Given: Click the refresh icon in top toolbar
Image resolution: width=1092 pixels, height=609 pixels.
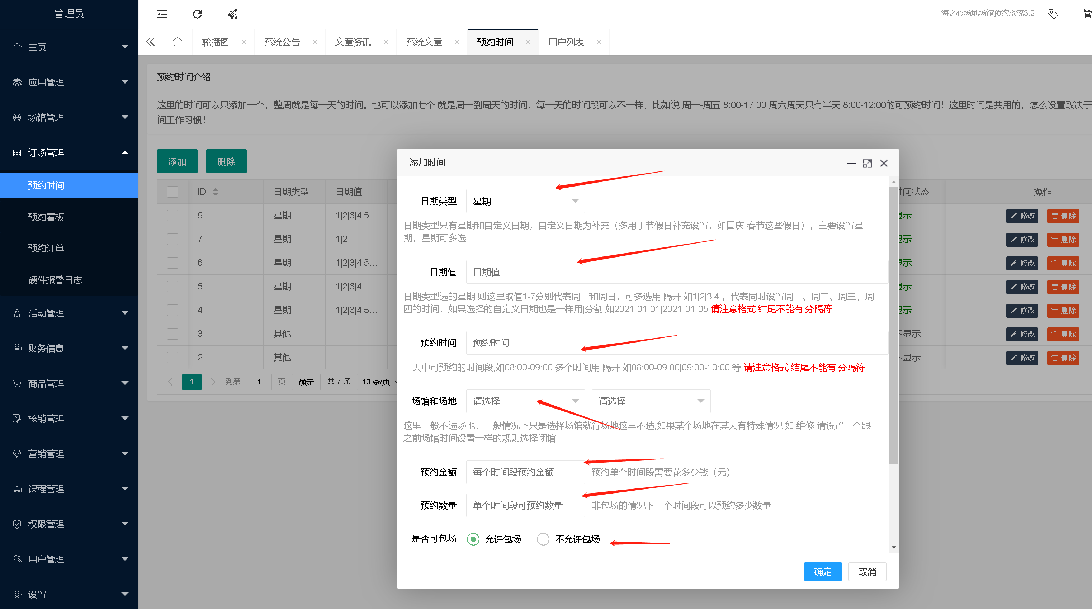Looking at the screenshot, I should click(x=197, y=14).
